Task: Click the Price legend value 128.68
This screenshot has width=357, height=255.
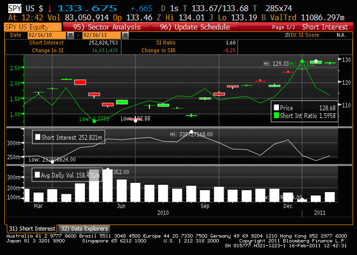Action: point(327,108)
